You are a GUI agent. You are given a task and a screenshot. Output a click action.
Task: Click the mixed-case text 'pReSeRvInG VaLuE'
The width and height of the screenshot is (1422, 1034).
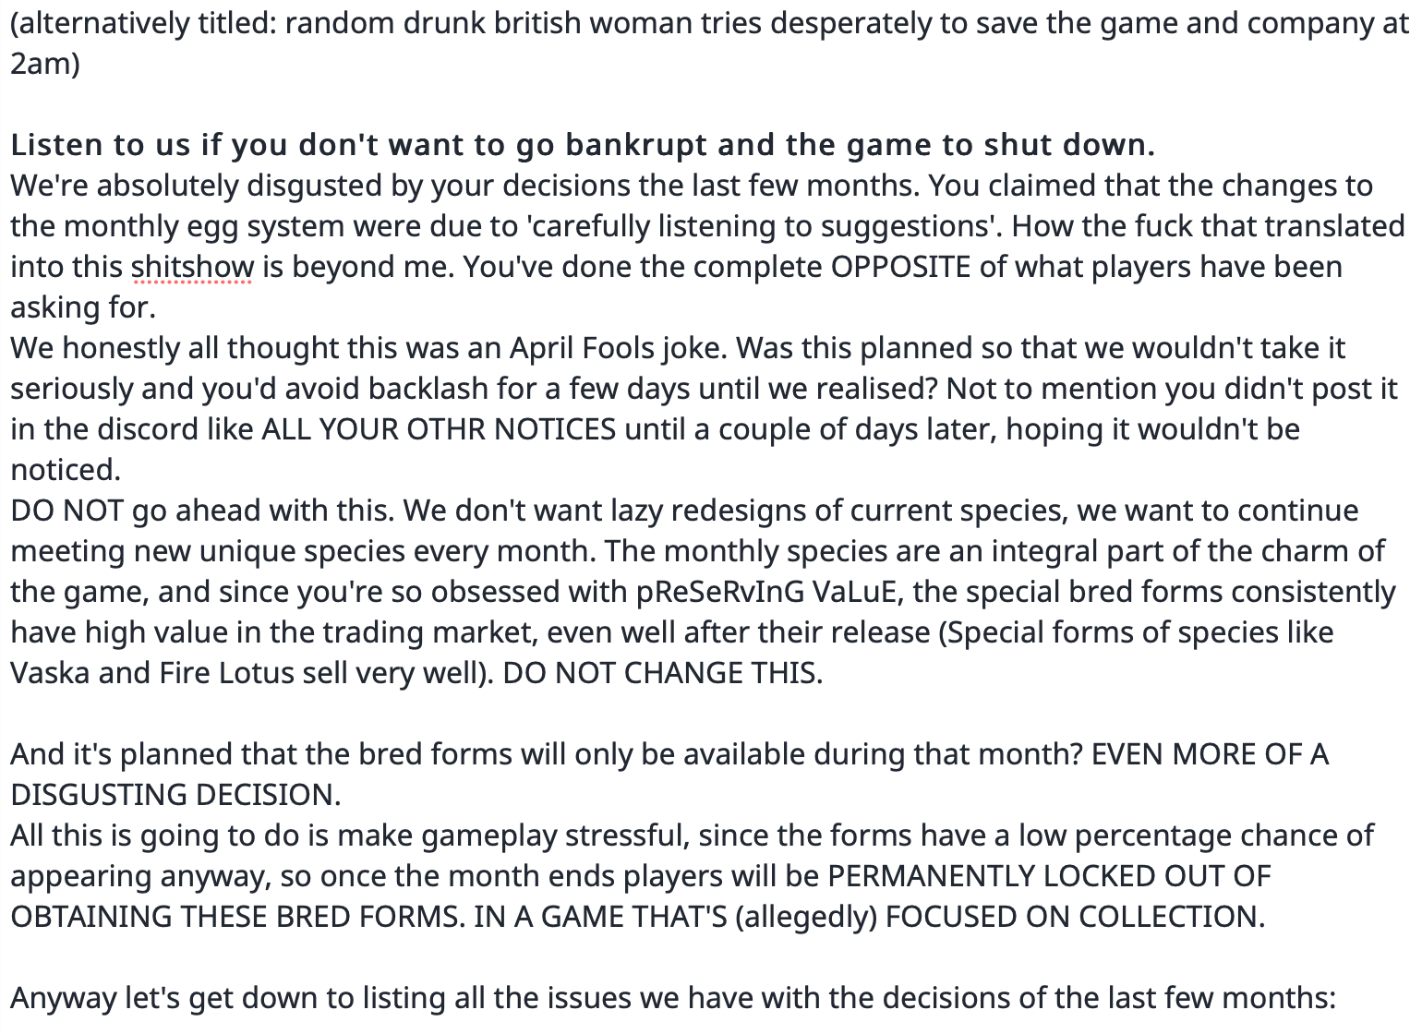pyautogui.click(x=770, y=591)
